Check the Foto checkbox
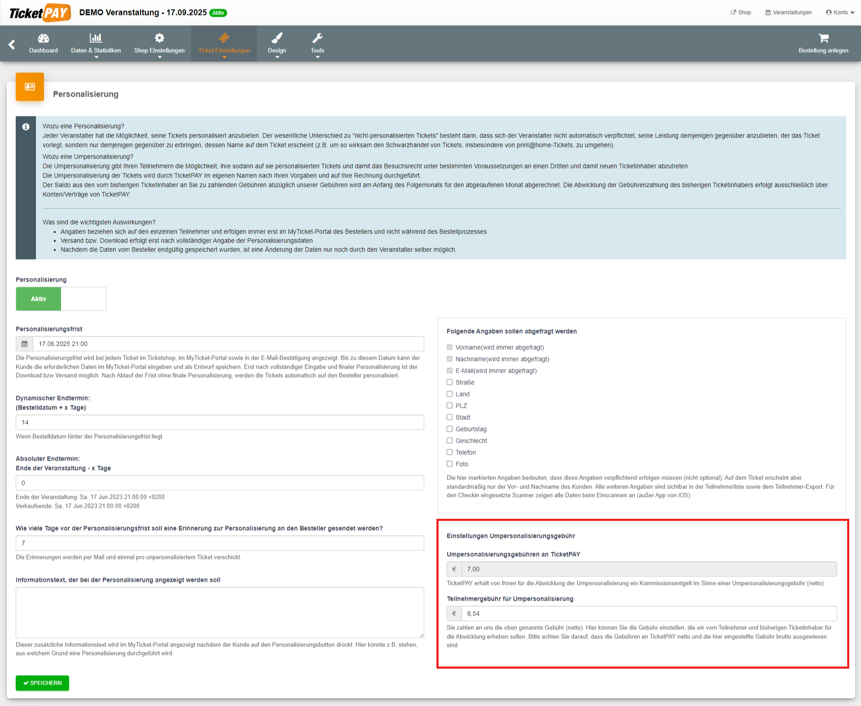Image resolution: width=861 pixels, height=706 pixels. pyautogui.click(x=449, y=464)
